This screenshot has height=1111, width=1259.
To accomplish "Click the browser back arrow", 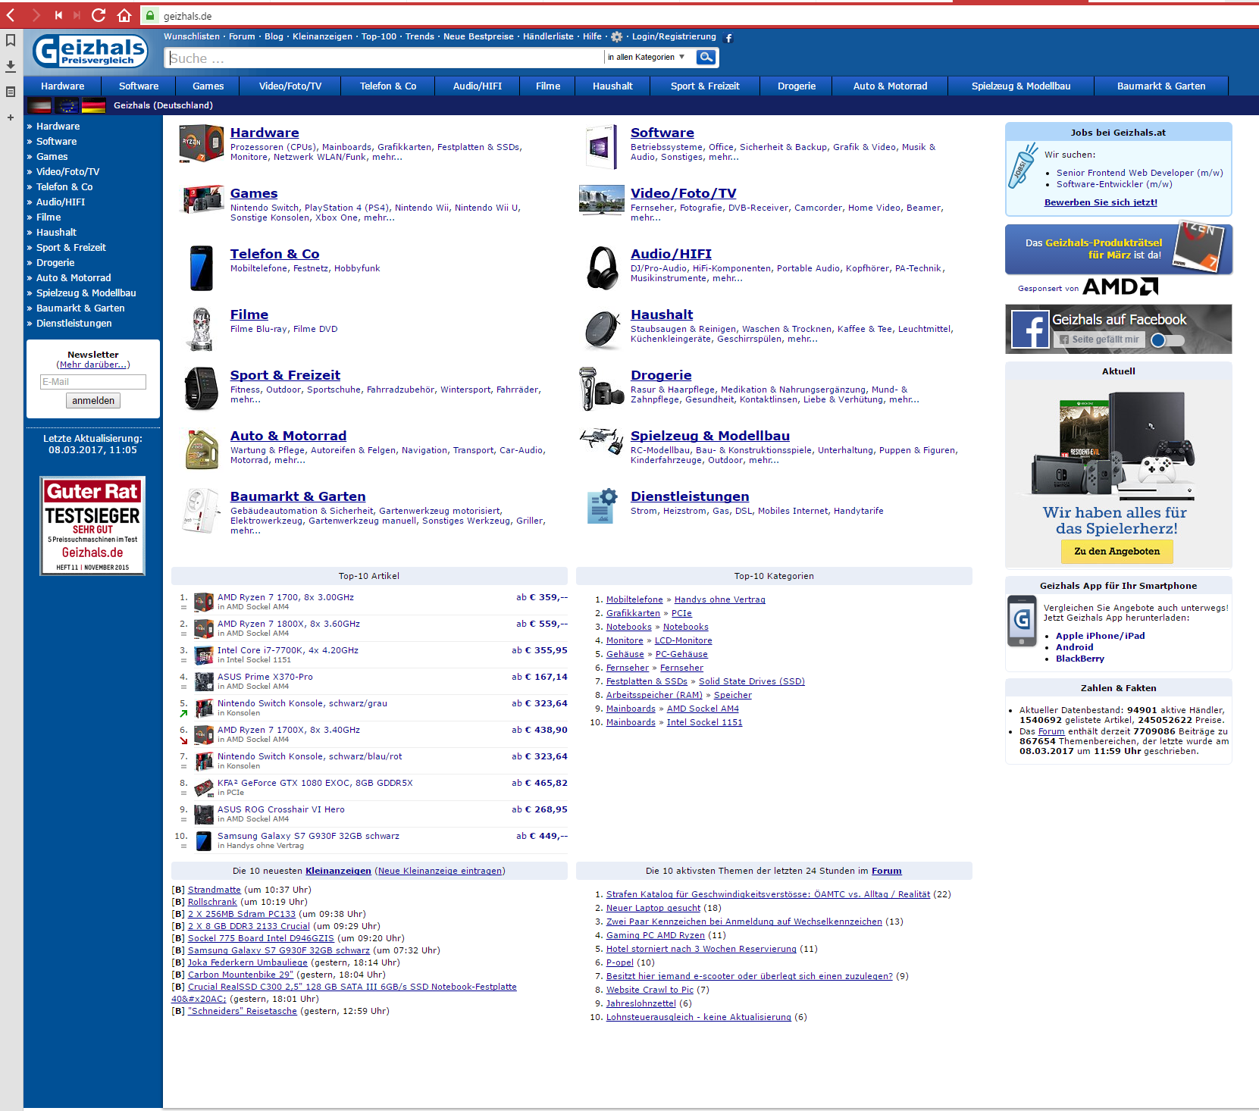I will [x=11, y=15].
